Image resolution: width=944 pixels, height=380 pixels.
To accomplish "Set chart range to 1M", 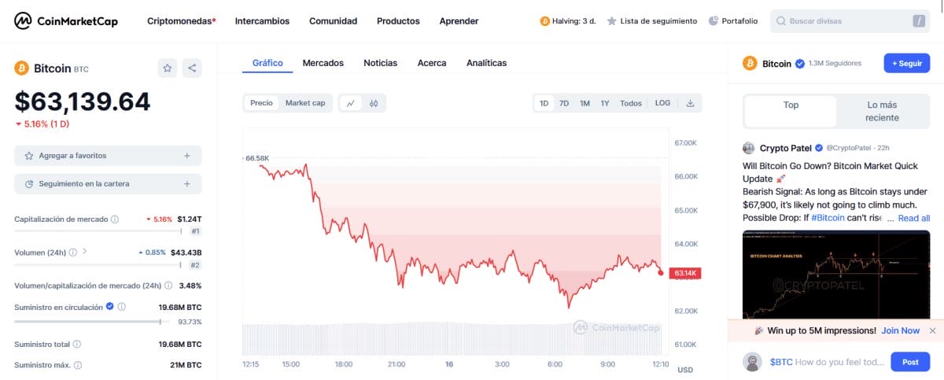I will click(584, 103).
